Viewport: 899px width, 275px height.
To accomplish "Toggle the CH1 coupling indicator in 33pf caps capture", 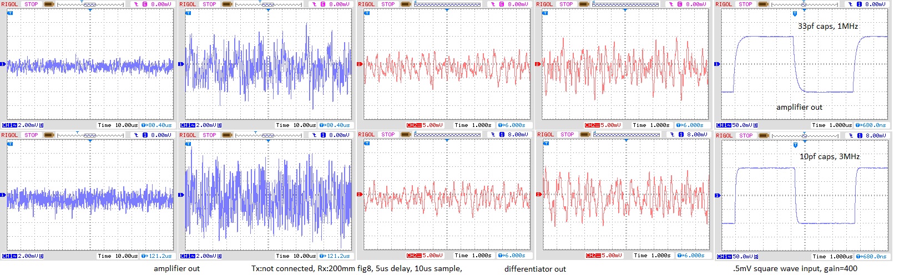I will click(729, 125).
